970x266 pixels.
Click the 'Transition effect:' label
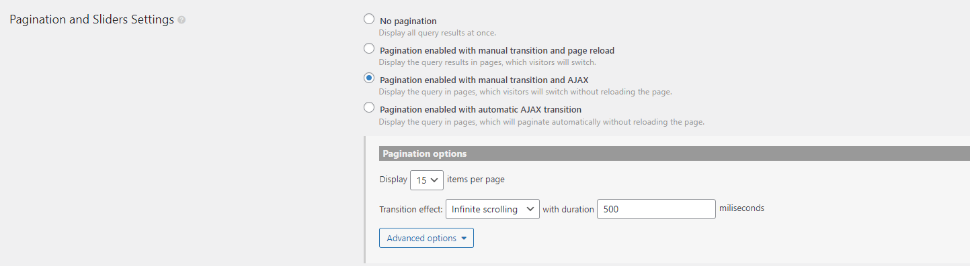coord(411,209)
